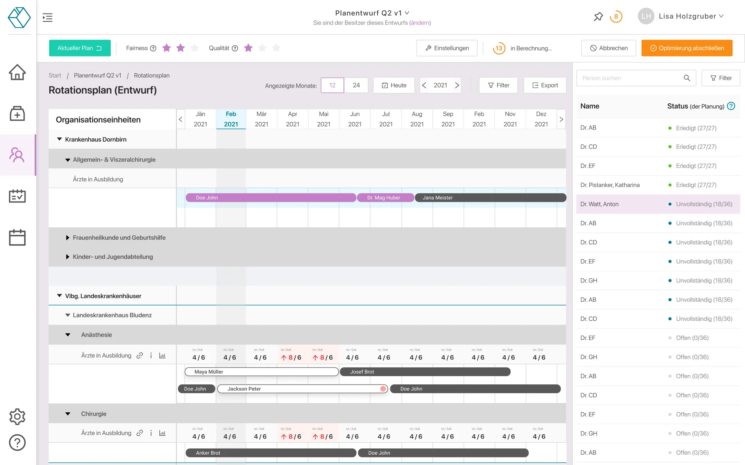The image size is (745, 465).
Task: Click the Fairness help question icon
Action: click(x=153, y=48)
